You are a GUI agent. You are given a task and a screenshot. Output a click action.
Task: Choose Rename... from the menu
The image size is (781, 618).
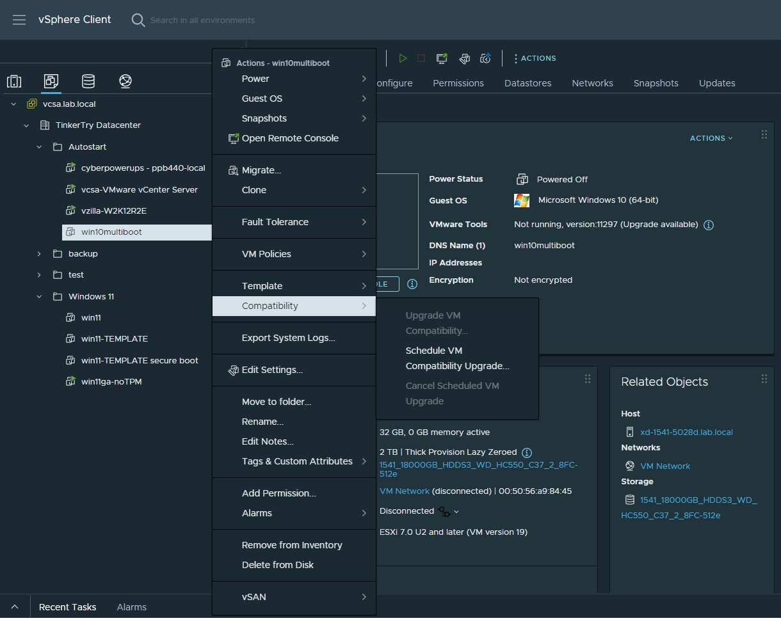coord(294,422)
